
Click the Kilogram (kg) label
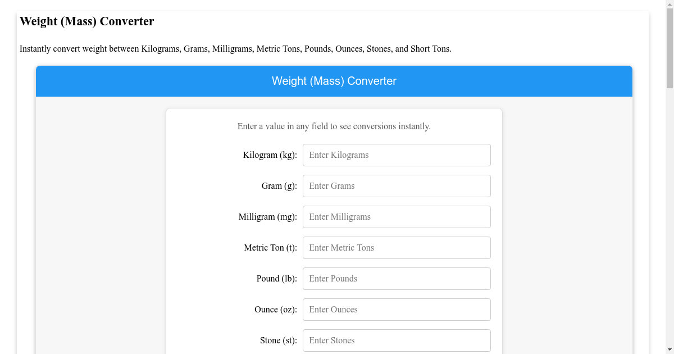pos(270,155)
